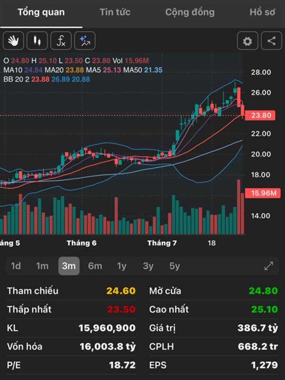285x380 pixels.
Task: Open the Hồ sơ tab
Action: 263,12
